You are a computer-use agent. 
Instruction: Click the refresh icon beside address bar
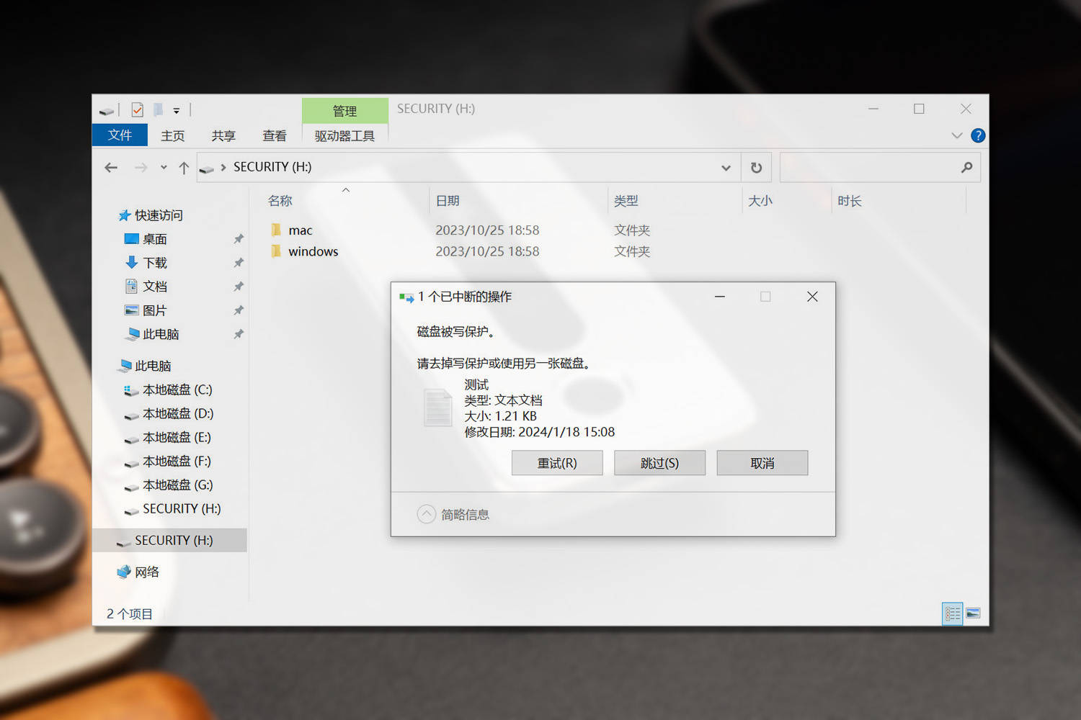[x=756, y=168]
